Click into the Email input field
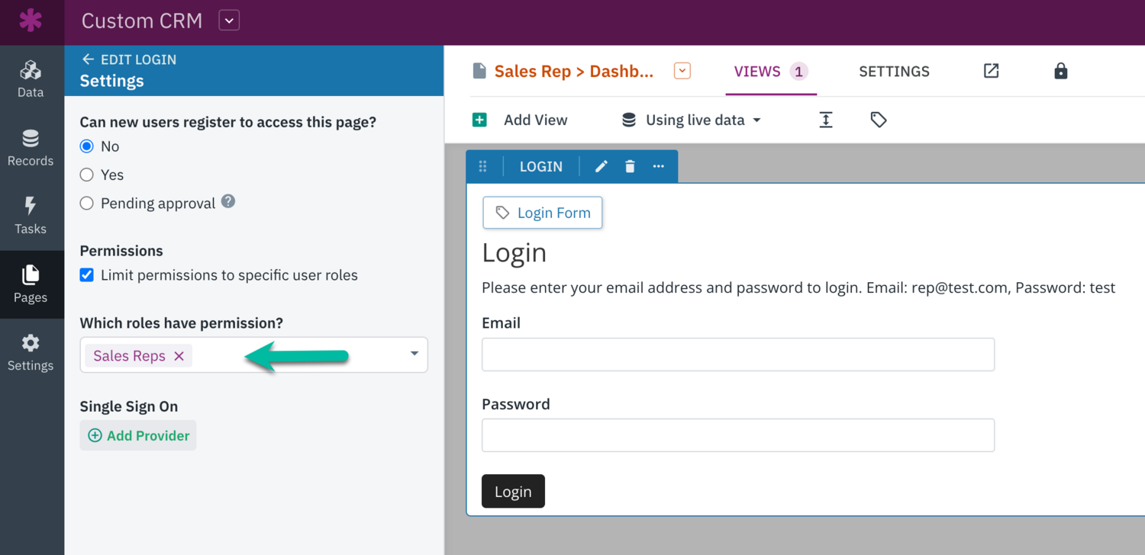 [x=737, y=354]
